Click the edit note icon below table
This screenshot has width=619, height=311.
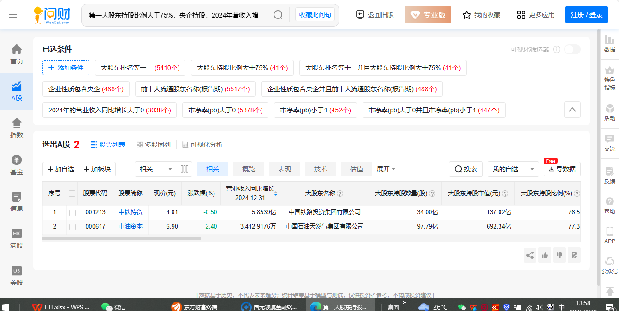pos(574,255)
